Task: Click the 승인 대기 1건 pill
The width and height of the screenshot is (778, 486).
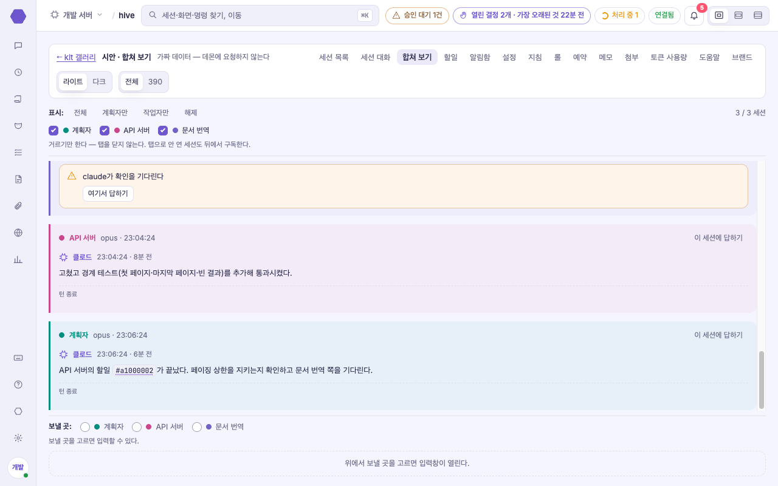Action: coord(417,15)
